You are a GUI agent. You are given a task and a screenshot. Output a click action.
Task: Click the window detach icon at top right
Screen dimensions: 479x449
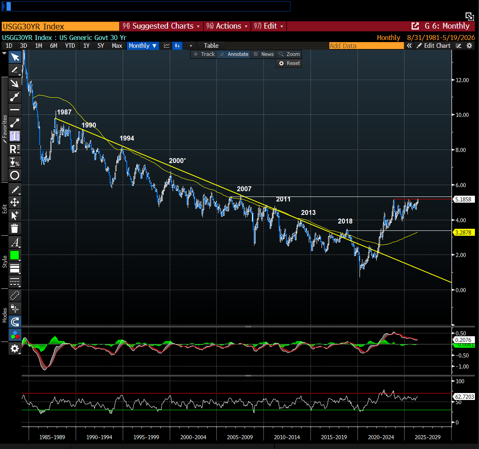pyautogui.click(x=470, y=16)
